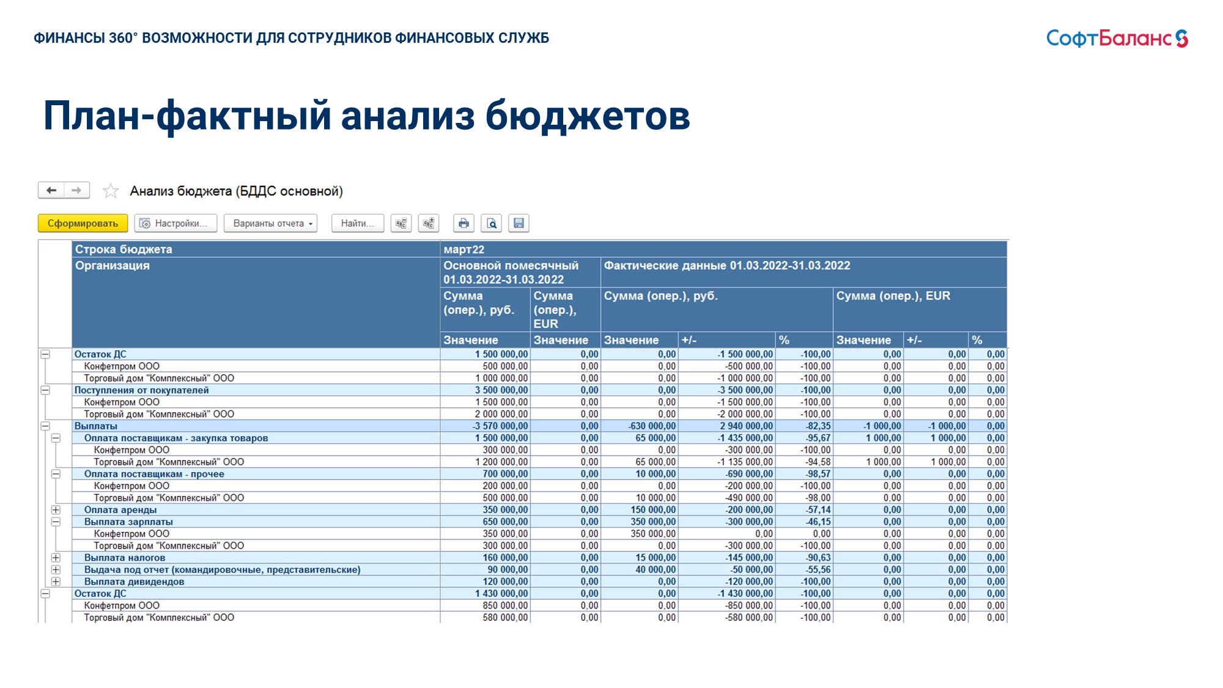Select the Выплаты row label
1223x688 pixels.
tap(96, 426)
